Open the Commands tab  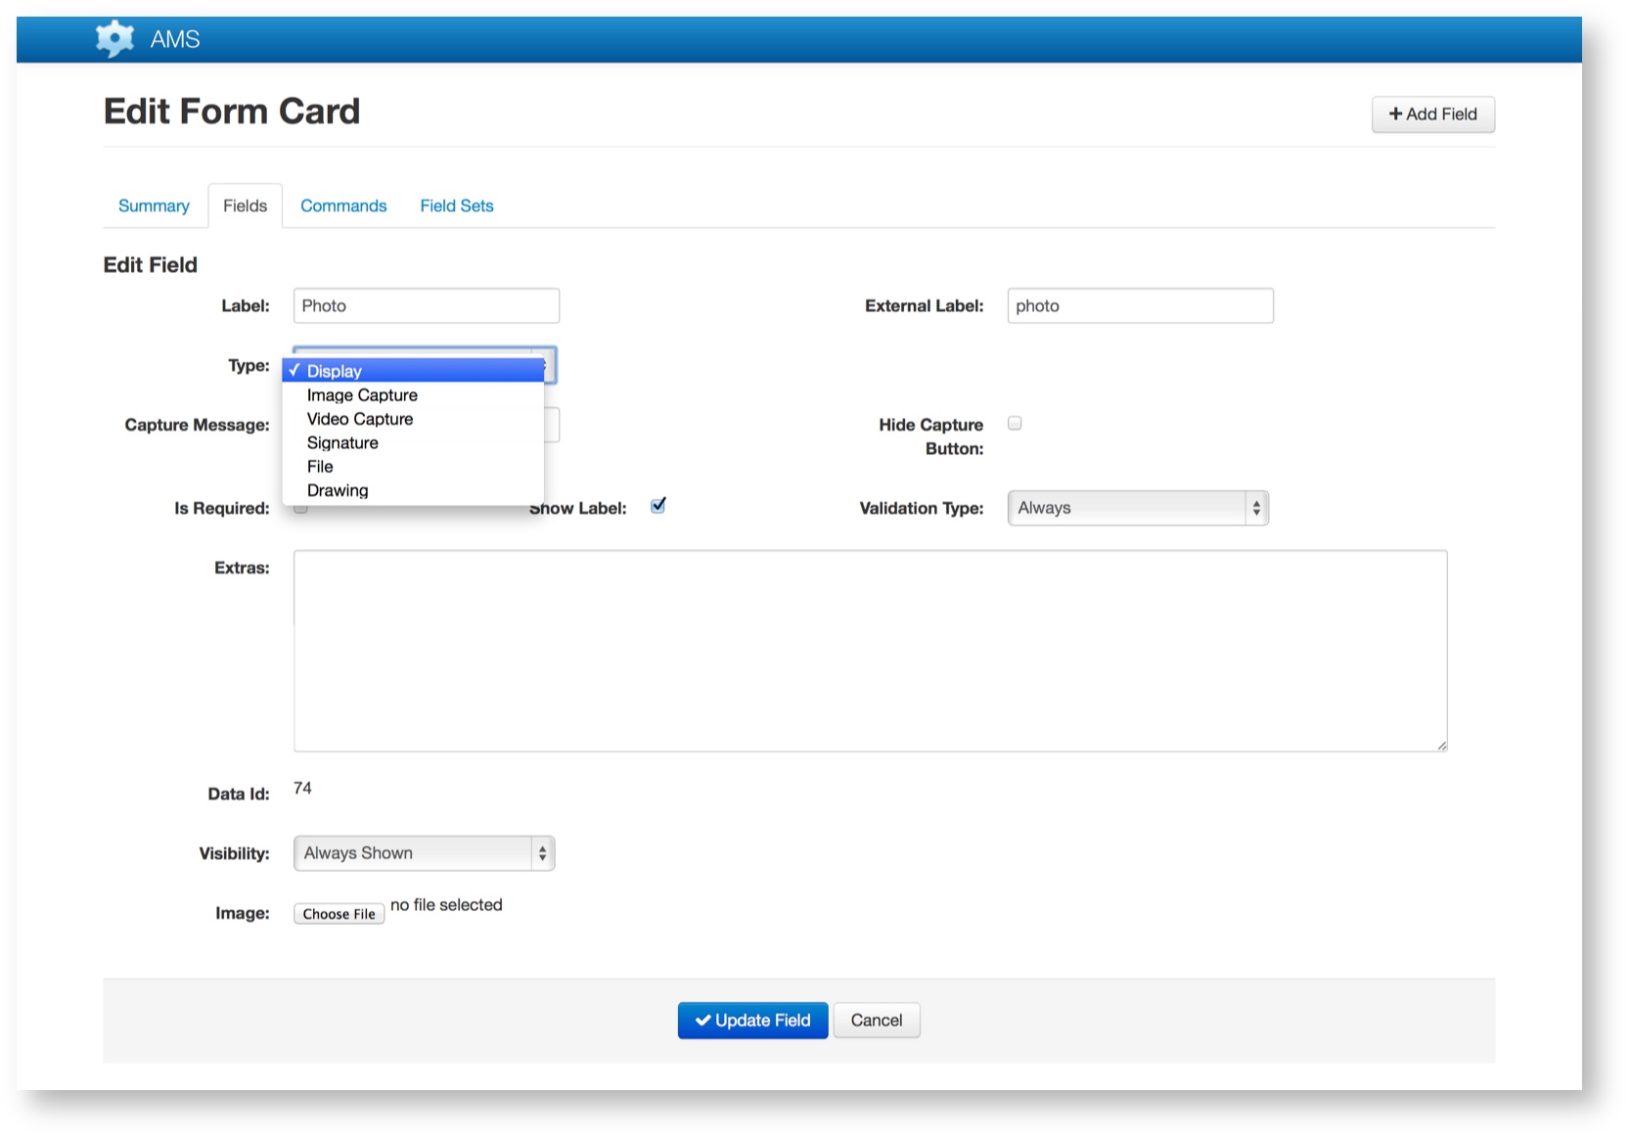tap(343, 205)
